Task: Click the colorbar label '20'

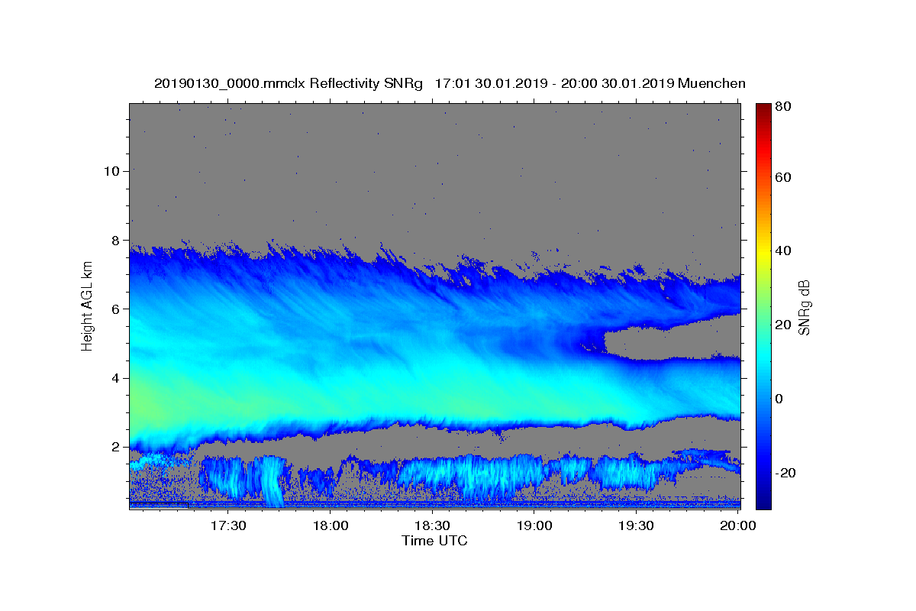Action: click(x=785, y=325)
